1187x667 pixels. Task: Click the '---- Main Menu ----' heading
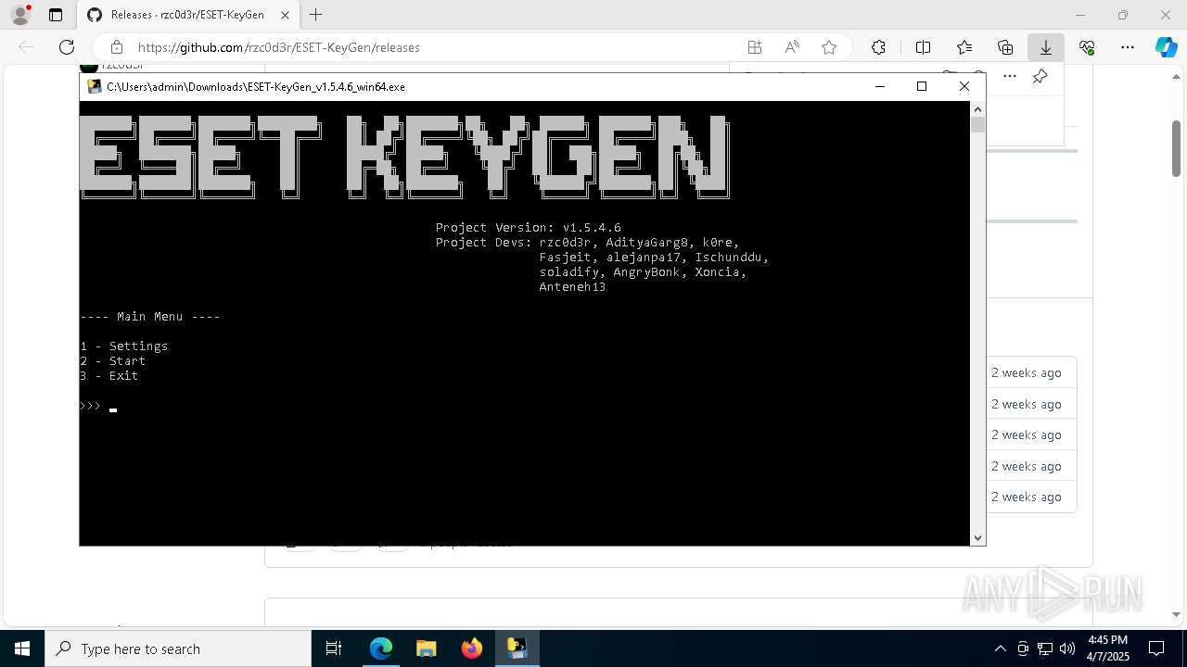(150, 316)
